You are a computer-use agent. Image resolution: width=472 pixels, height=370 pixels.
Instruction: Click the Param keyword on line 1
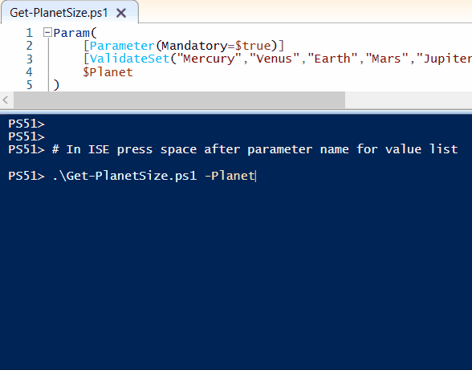pyautogui.click(x=71, y=33)
